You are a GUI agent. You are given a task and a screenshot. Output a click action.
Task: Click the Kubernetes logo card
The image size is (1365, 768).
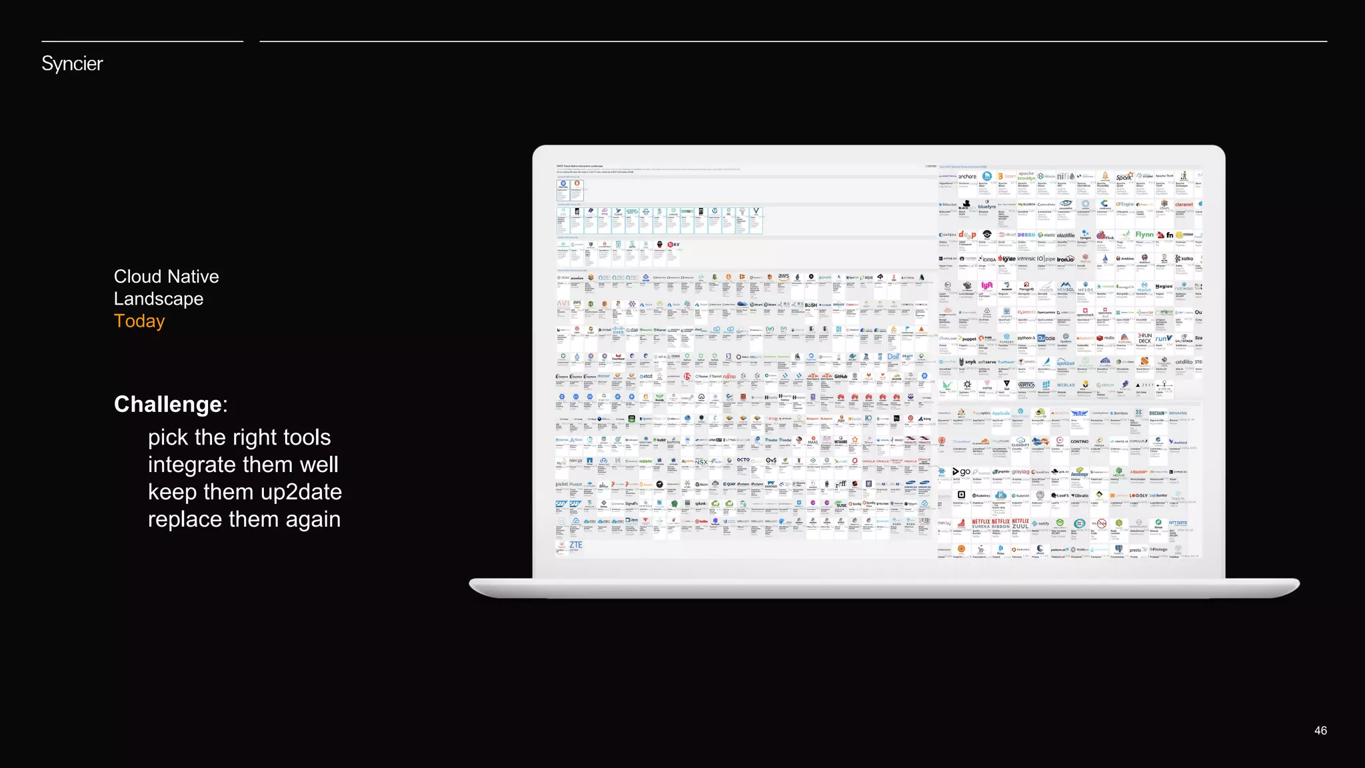(x=563, y=189)
